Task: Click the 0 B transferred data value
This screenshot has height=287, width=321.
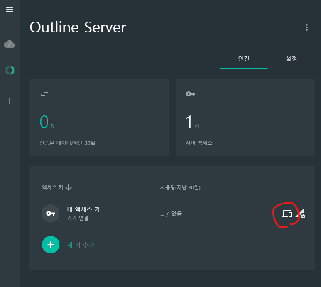Action: pyautogui.click(x=47, y=122)
